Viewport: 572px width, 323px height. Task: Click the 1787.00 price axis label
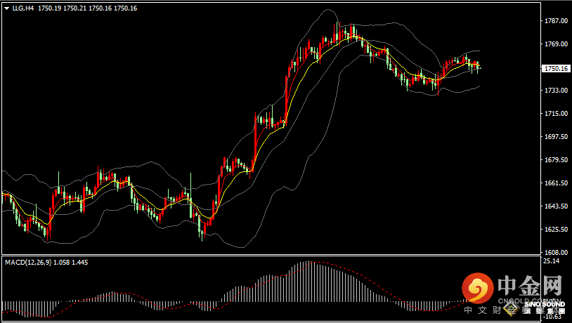(555, 21)
